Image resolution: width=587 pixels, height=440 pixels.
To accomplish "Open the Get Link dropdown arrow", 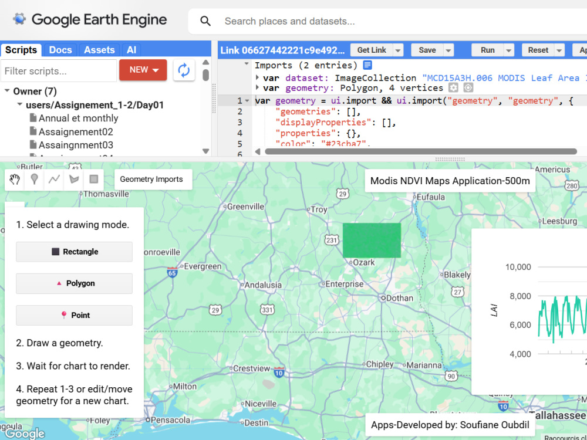I will 398,50.
